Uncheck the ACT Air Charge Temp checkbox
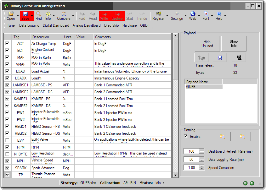This screenshot has width=266, height=190. click(7, 44)
